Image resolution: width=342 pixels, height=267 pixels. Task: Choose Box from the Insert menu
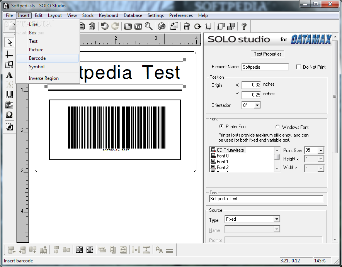tap(48, 33)
